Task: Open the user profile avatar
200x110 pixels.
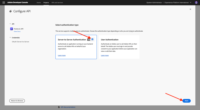Action: (196, 3)
